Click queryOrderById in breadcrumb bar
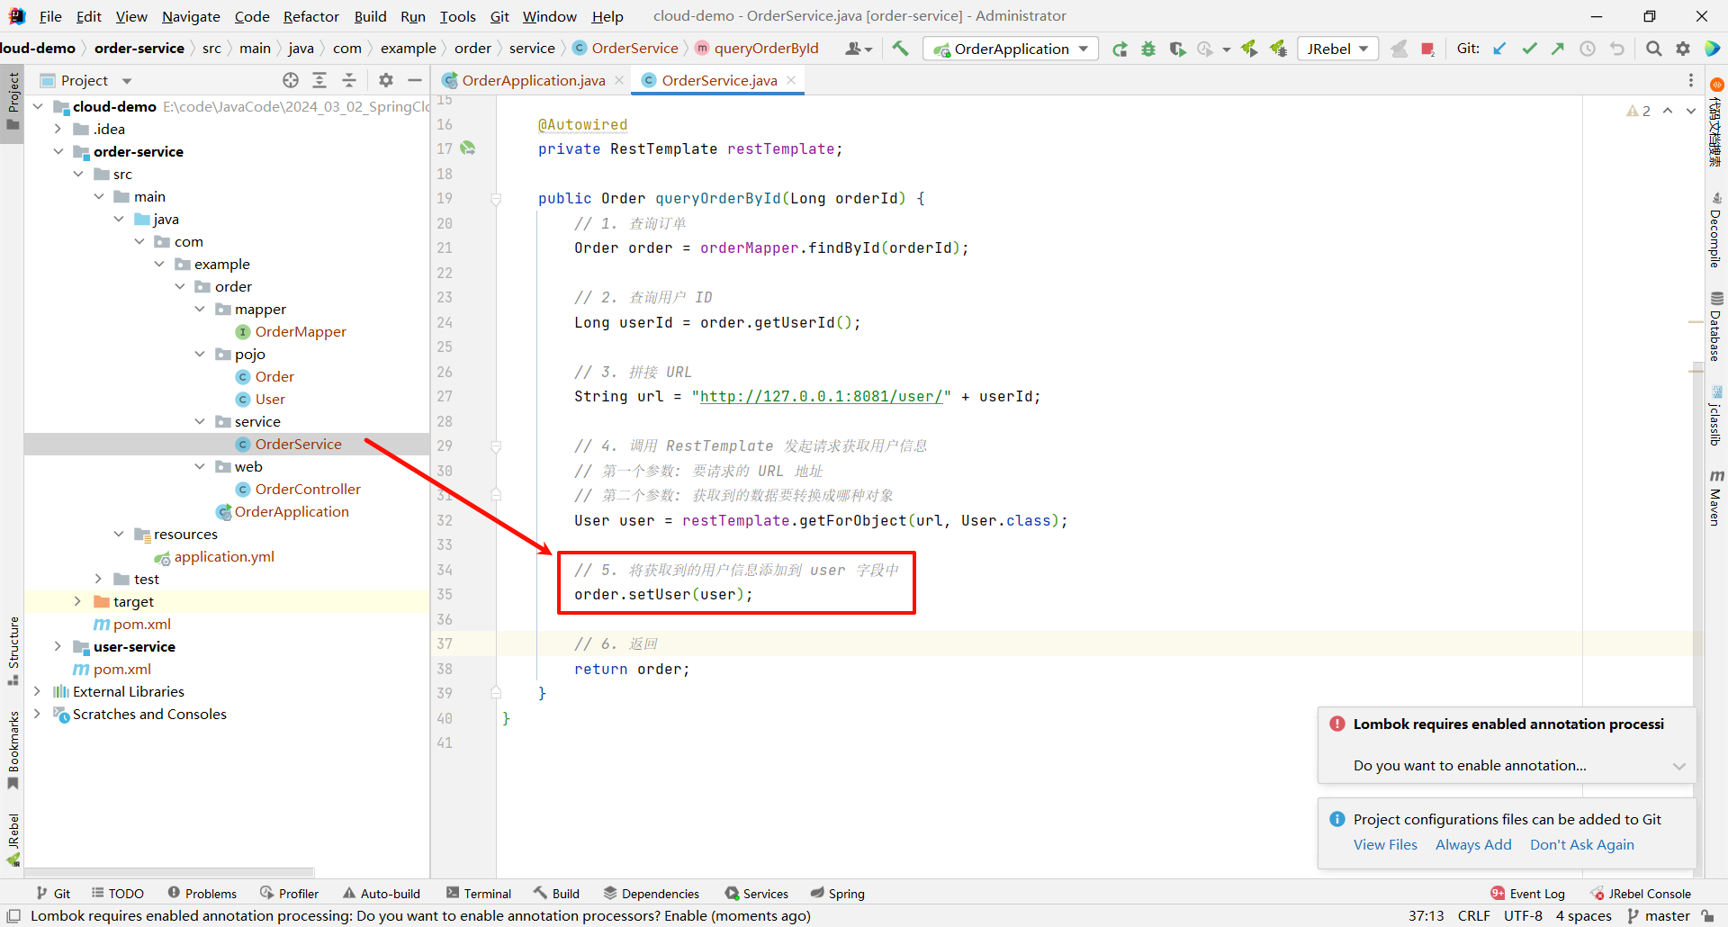 (766, 49)
